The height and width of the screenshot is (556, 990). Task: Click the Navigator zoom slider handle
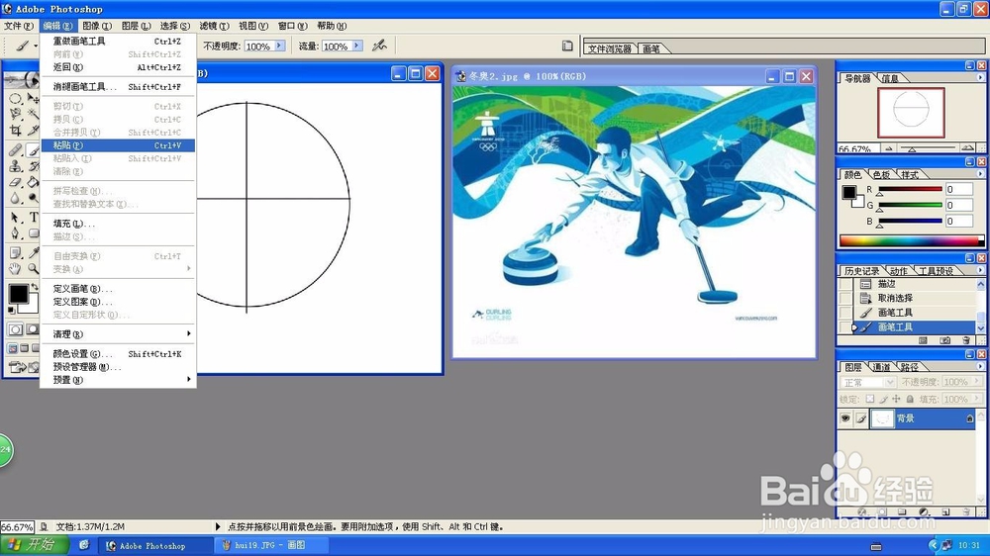912,149
